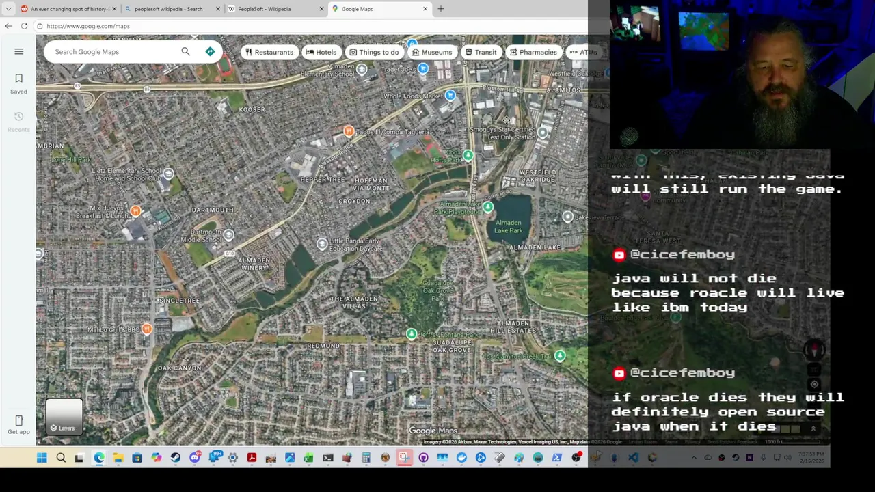
Task: Click the Los Alamitos Creek Trail pin
Action: [560, 355]
